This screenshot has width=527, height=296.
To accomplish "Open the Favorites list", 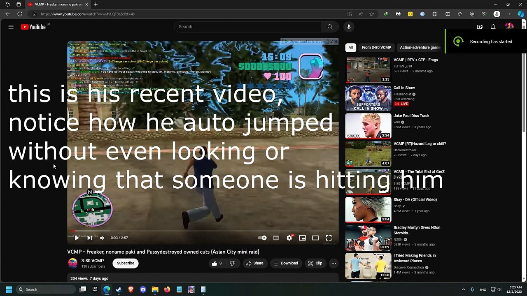I will click(x=460, y=14).
